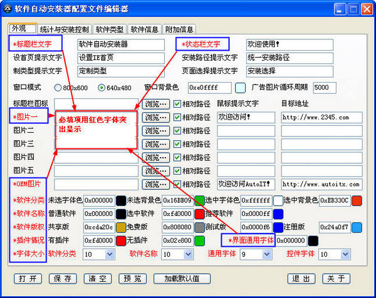Screen dimensions: 376x298
Task: Expand the 通用字体 font size dropdown
Action: [x=268, y=254]
